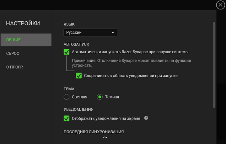
Task: Select the Светлая theme radio button
Action: tap(67, 97)
